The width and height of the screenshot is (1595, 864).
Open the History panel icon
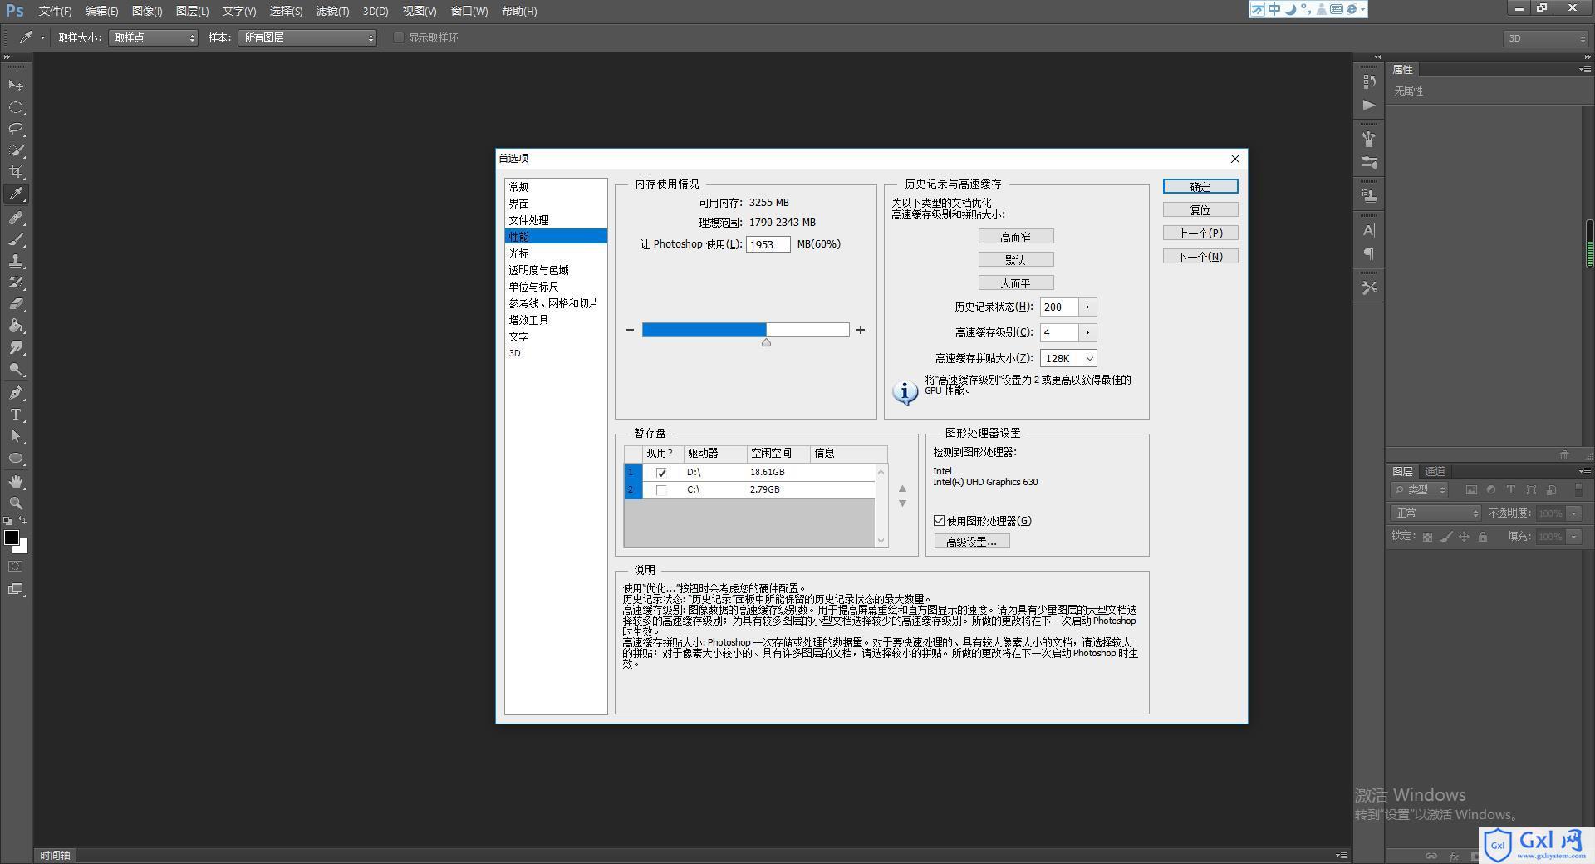(1369, 81)
